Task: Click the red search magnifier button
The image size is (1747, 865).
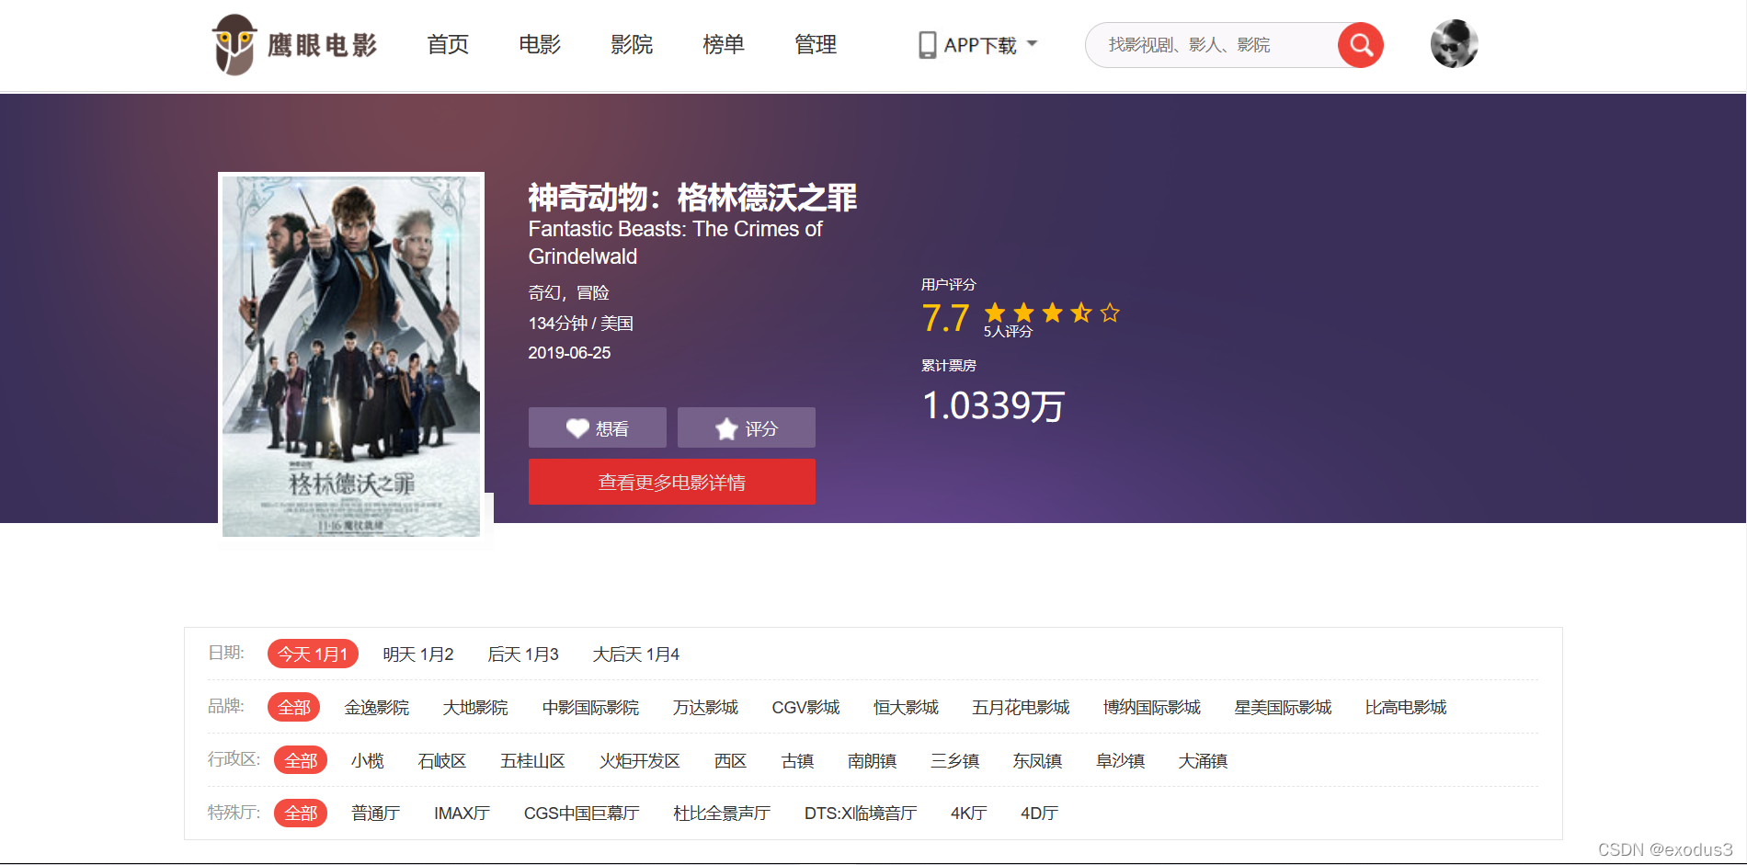Action: [1361, 45]
